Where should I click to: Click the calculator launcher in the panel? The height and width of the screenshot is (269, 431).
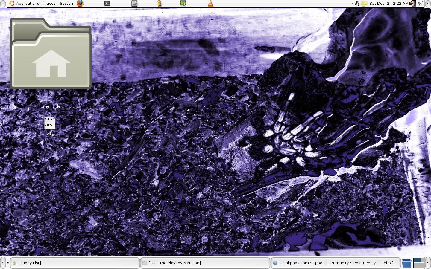click(134, 4)
